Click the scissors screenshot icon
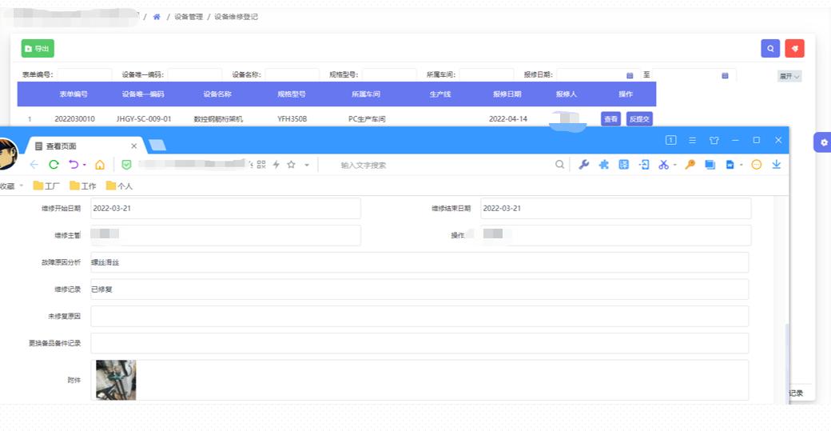The height and width of the screenshot is (431, 831). pos(663,165)
